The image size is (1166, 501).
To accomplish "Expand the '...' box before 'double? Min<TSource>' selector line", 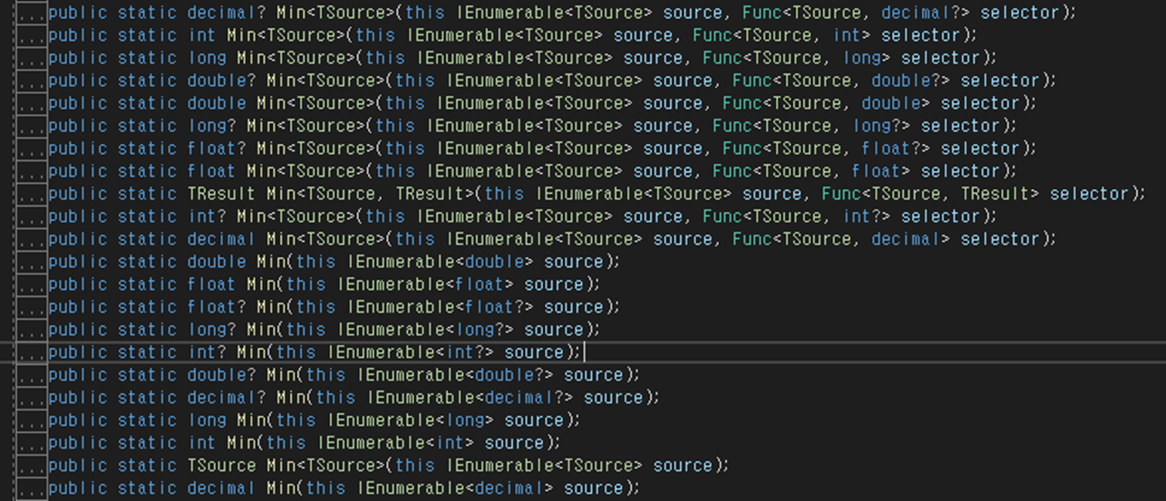I will tap(33, 82).
